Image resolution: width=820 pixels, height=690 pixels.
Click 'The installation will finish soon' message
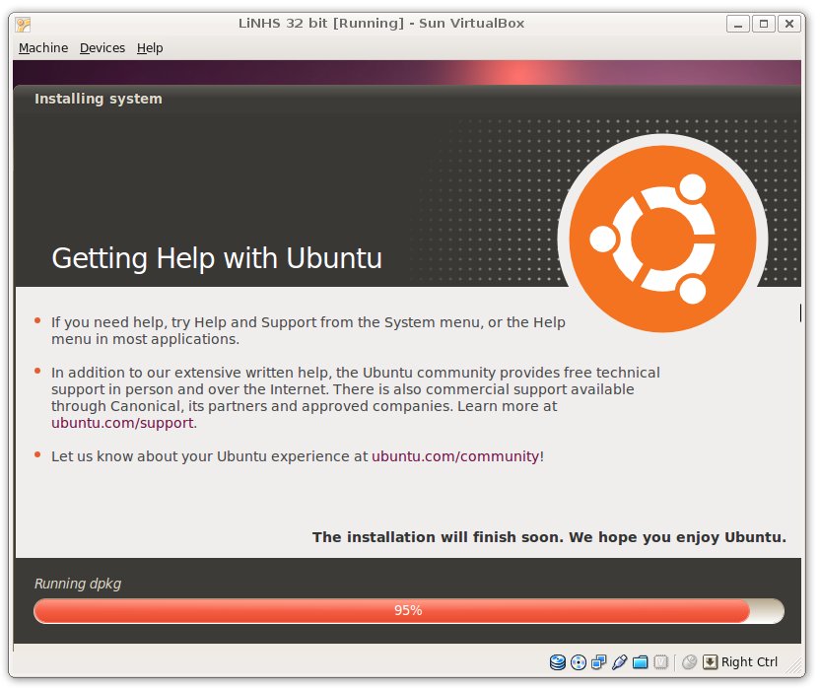click(549, 537)
